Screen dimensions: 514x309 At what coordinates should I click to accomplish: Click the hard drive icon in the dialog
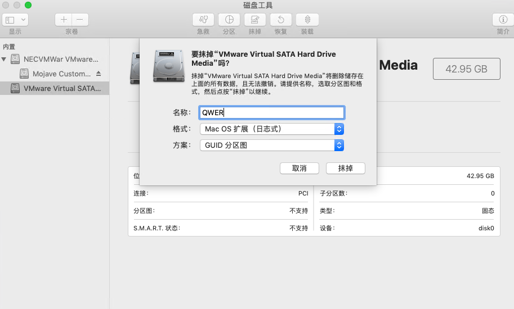click(169, 66)
